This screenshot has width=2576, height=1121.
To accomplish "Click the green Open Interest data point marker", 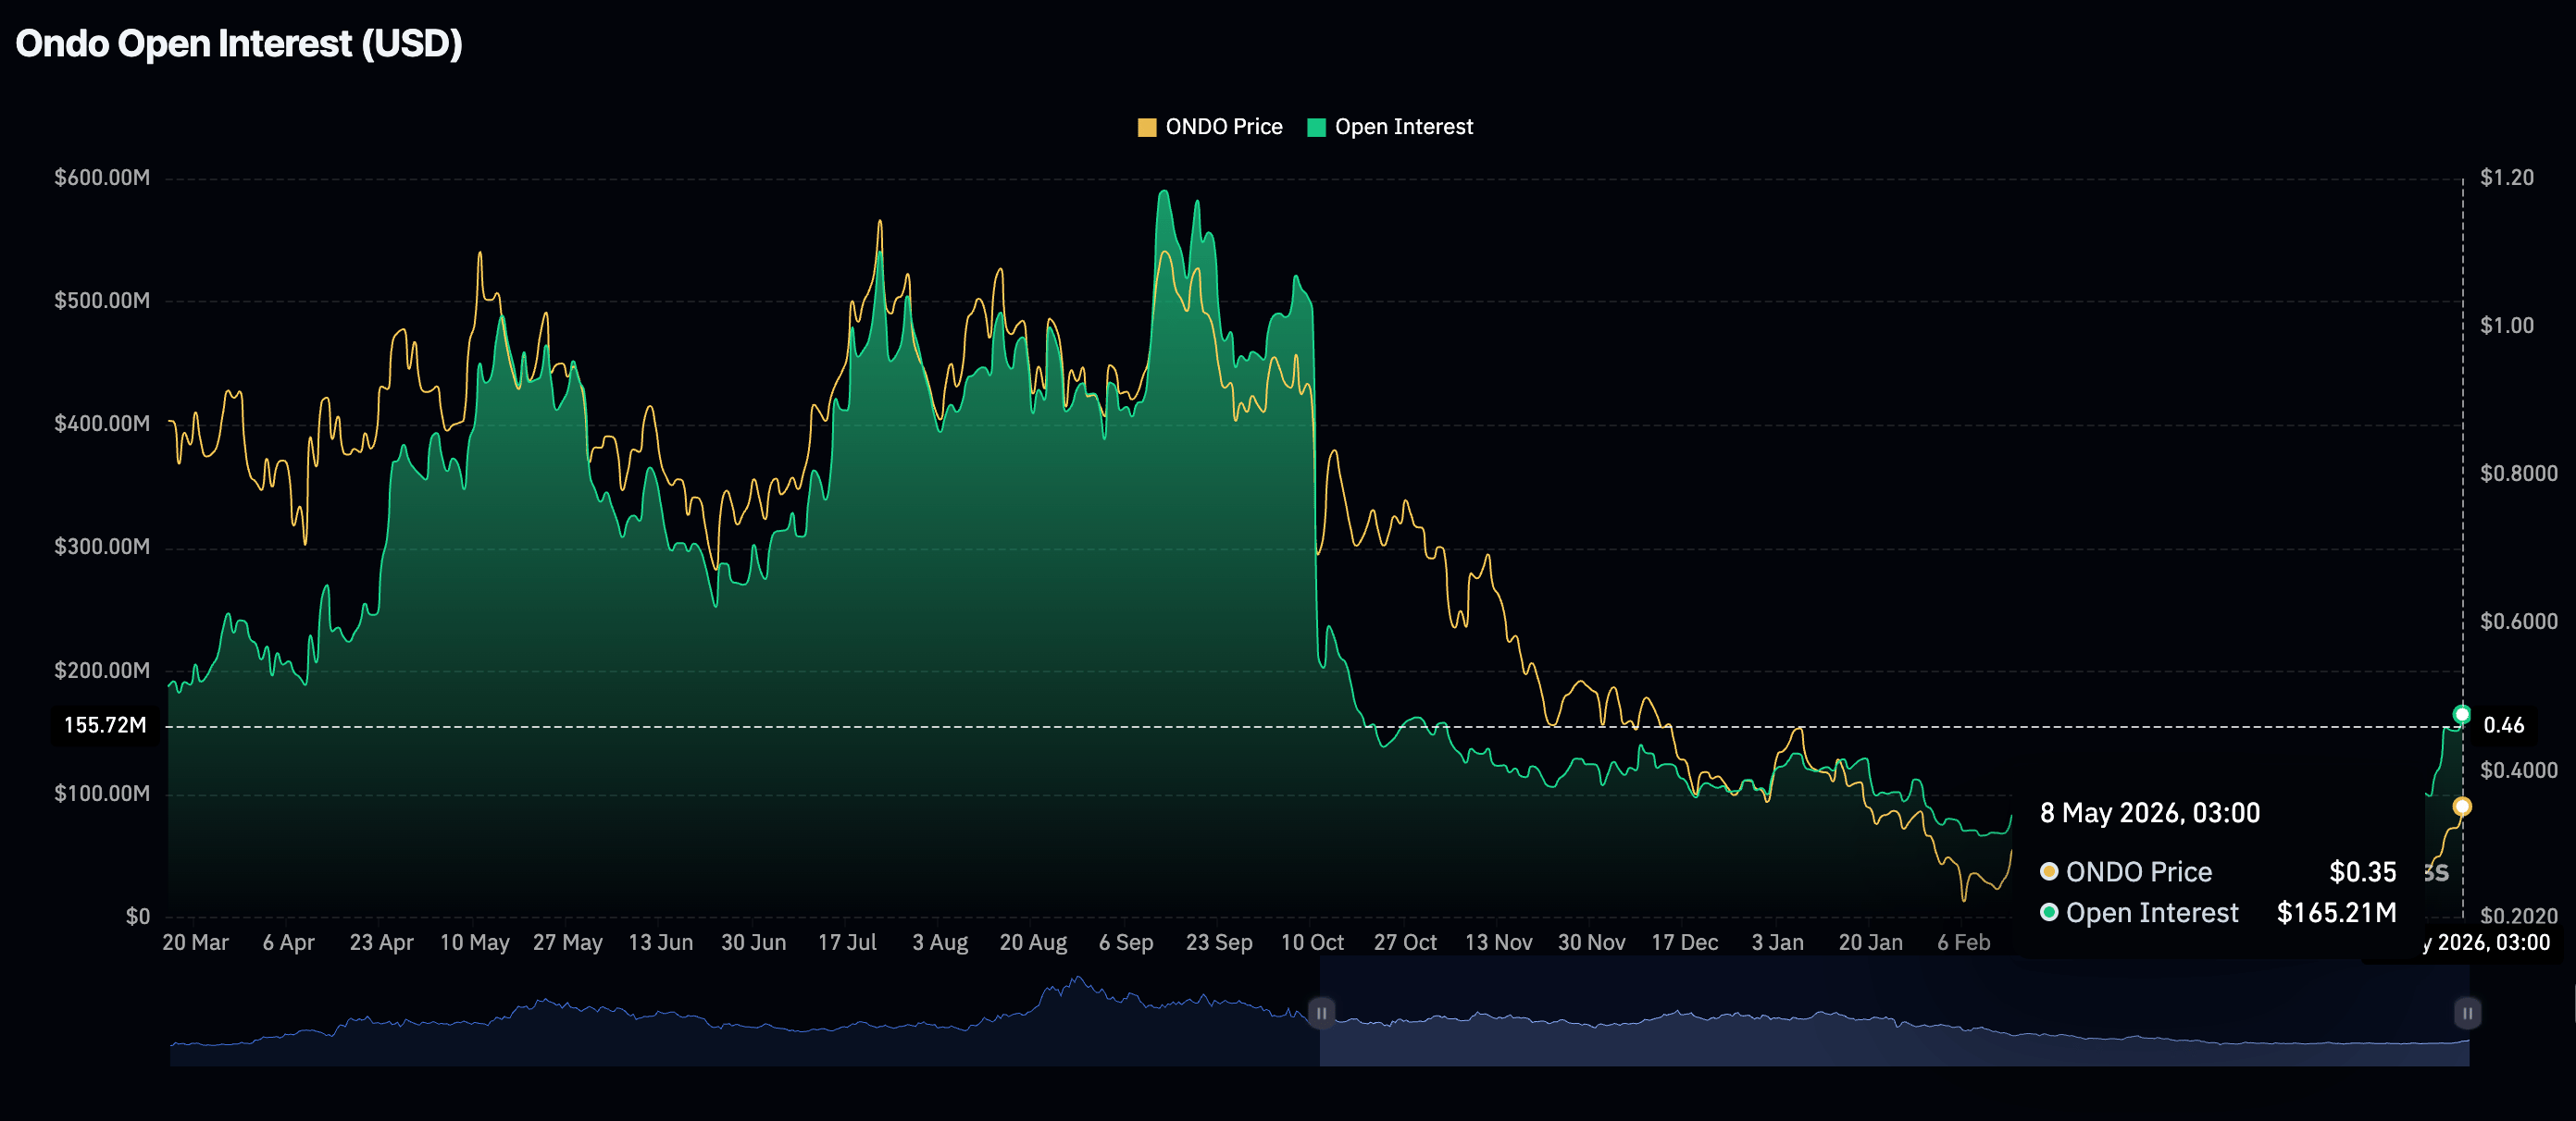I will point(2462,714).
